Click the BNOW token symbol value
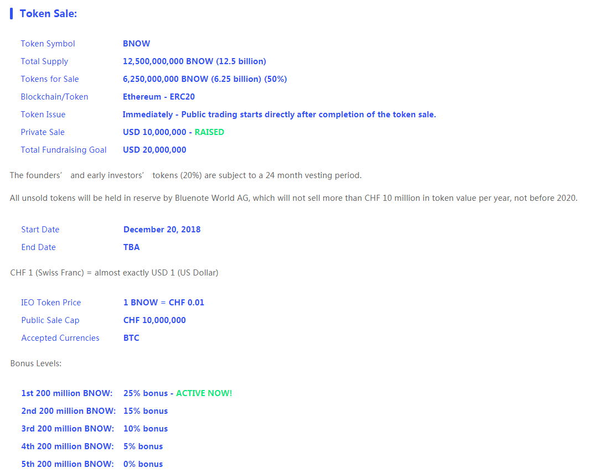 click(136, 44)
